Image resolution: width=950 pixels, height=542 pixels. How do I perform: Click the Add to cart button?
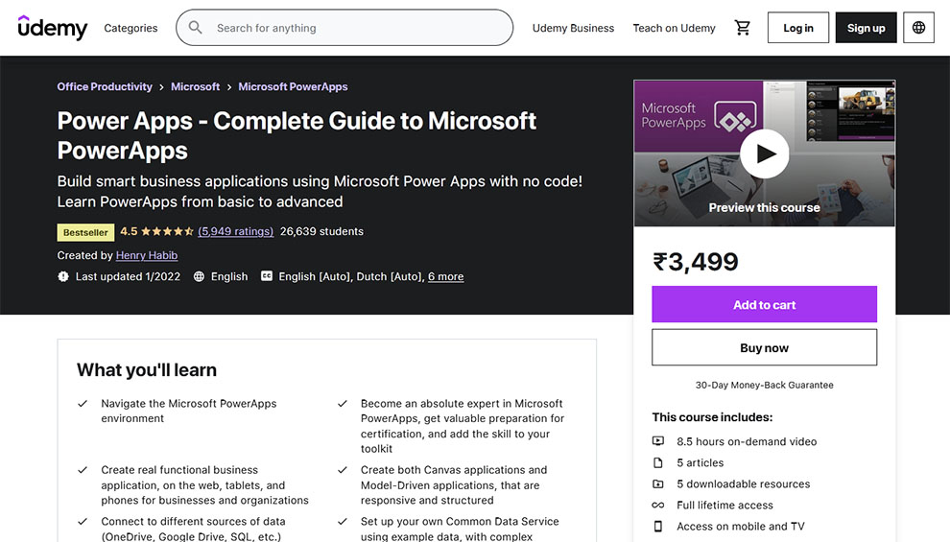(x=765, y=305)
